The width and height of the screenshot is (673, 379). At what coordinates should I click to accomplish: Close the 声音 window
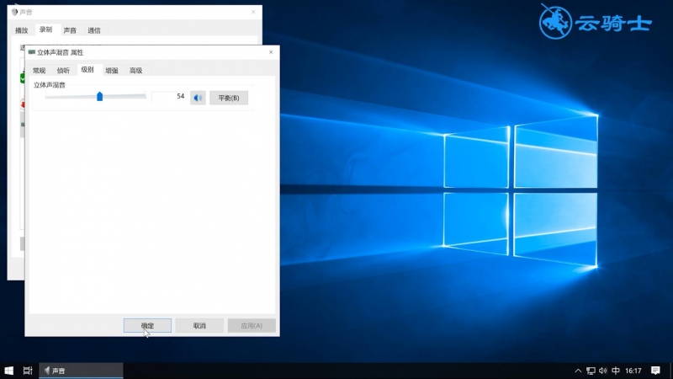[253, 12]
